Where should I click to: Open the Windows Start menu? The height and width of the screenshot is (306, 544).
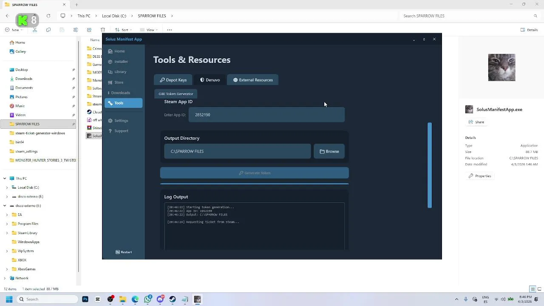(x=9, y=299)
